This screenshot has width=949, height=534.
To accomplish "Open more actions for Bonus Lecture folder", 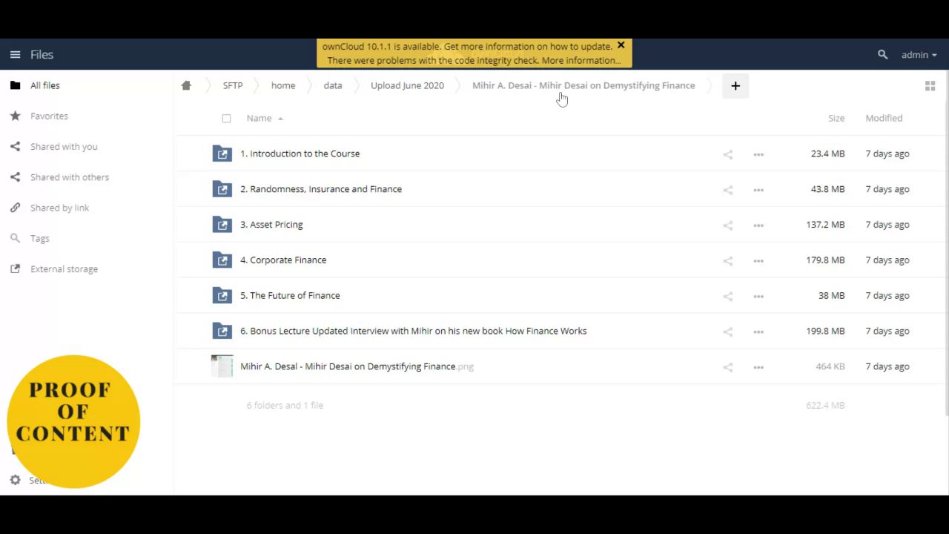I will tap(758, 332).
